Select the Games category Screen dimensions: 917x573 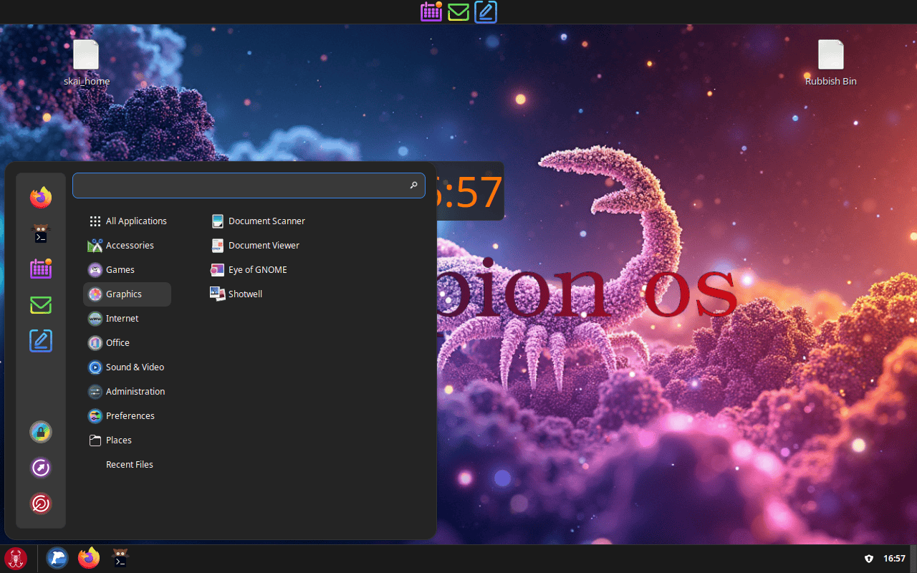(x=127, y=270)
